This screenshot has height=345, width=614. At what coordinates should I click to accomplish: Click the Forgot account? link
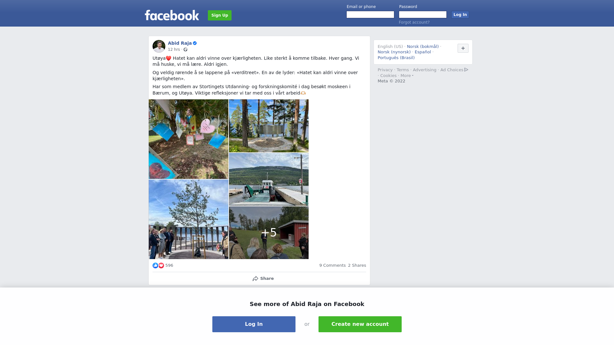(414, 22)
